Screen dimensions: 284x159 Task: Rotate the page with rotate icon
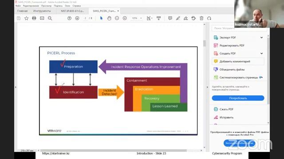pyautogui.click(x=209, y=18)
